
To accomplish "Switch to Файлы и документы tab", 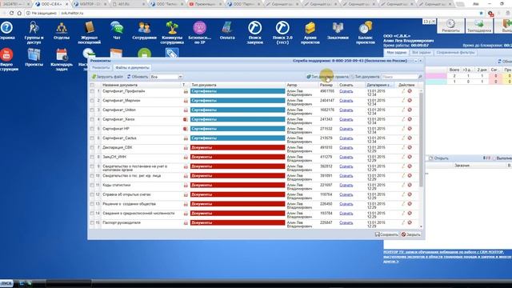I will coord(132,67).
